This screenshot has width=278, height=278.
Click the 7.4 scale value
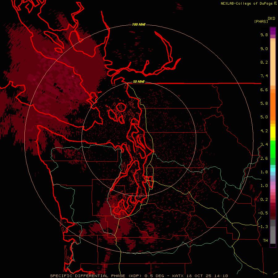pos(264,76)
